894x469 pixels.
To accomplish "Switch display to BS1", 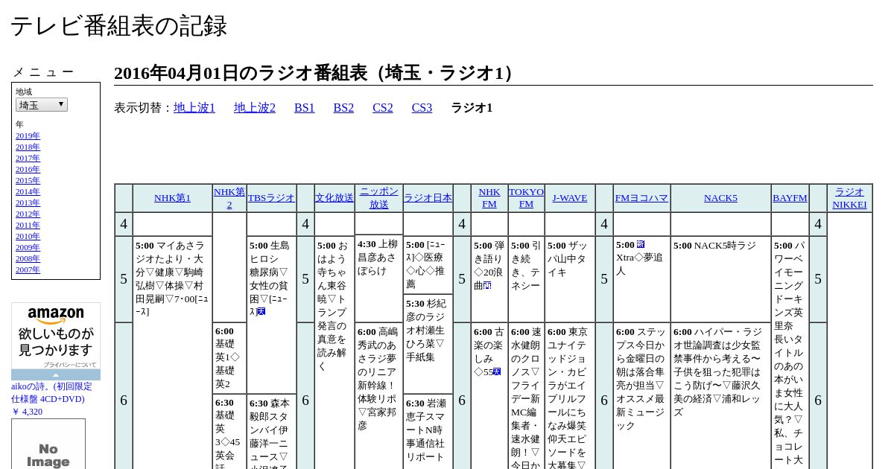I will [305, 108].
